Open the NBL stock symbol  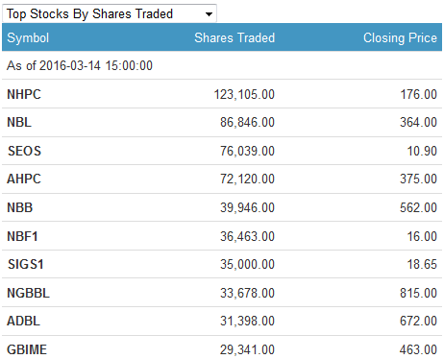19,122
